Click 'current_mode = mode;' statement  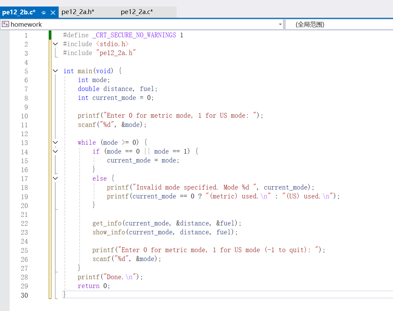[143, 160]
